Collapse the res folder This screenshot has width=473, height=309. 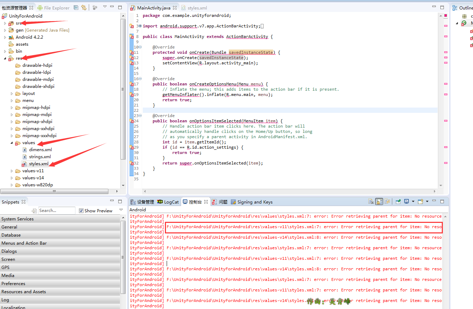[x=5, y=58]
